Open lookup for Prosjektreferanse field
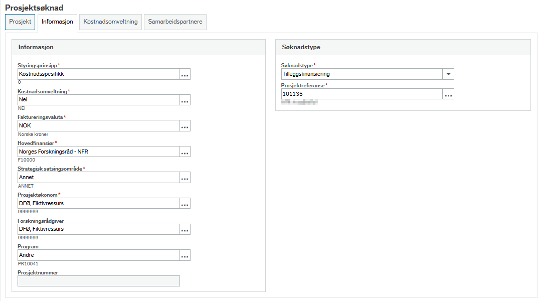 (448, 94)
